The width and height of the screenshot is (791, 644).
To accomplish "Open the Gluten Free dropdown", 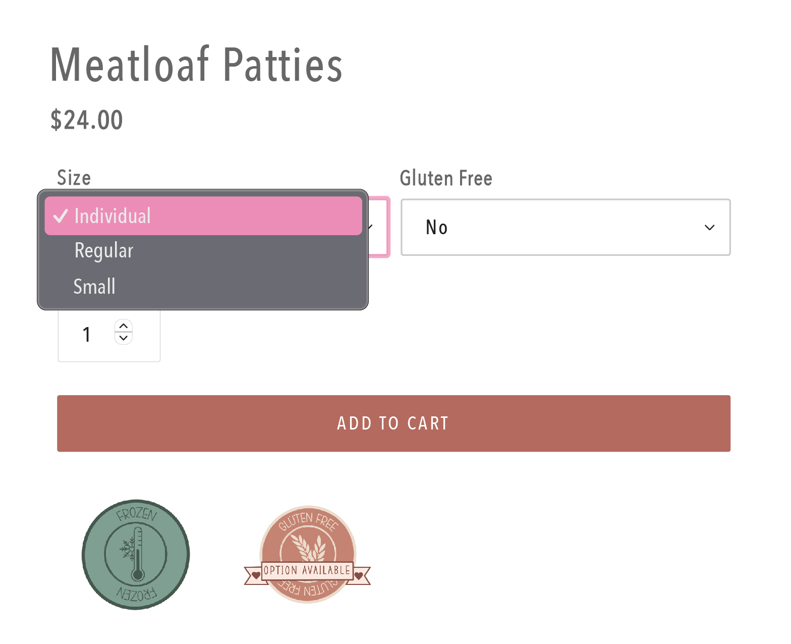I will click(x=566, y=227).
